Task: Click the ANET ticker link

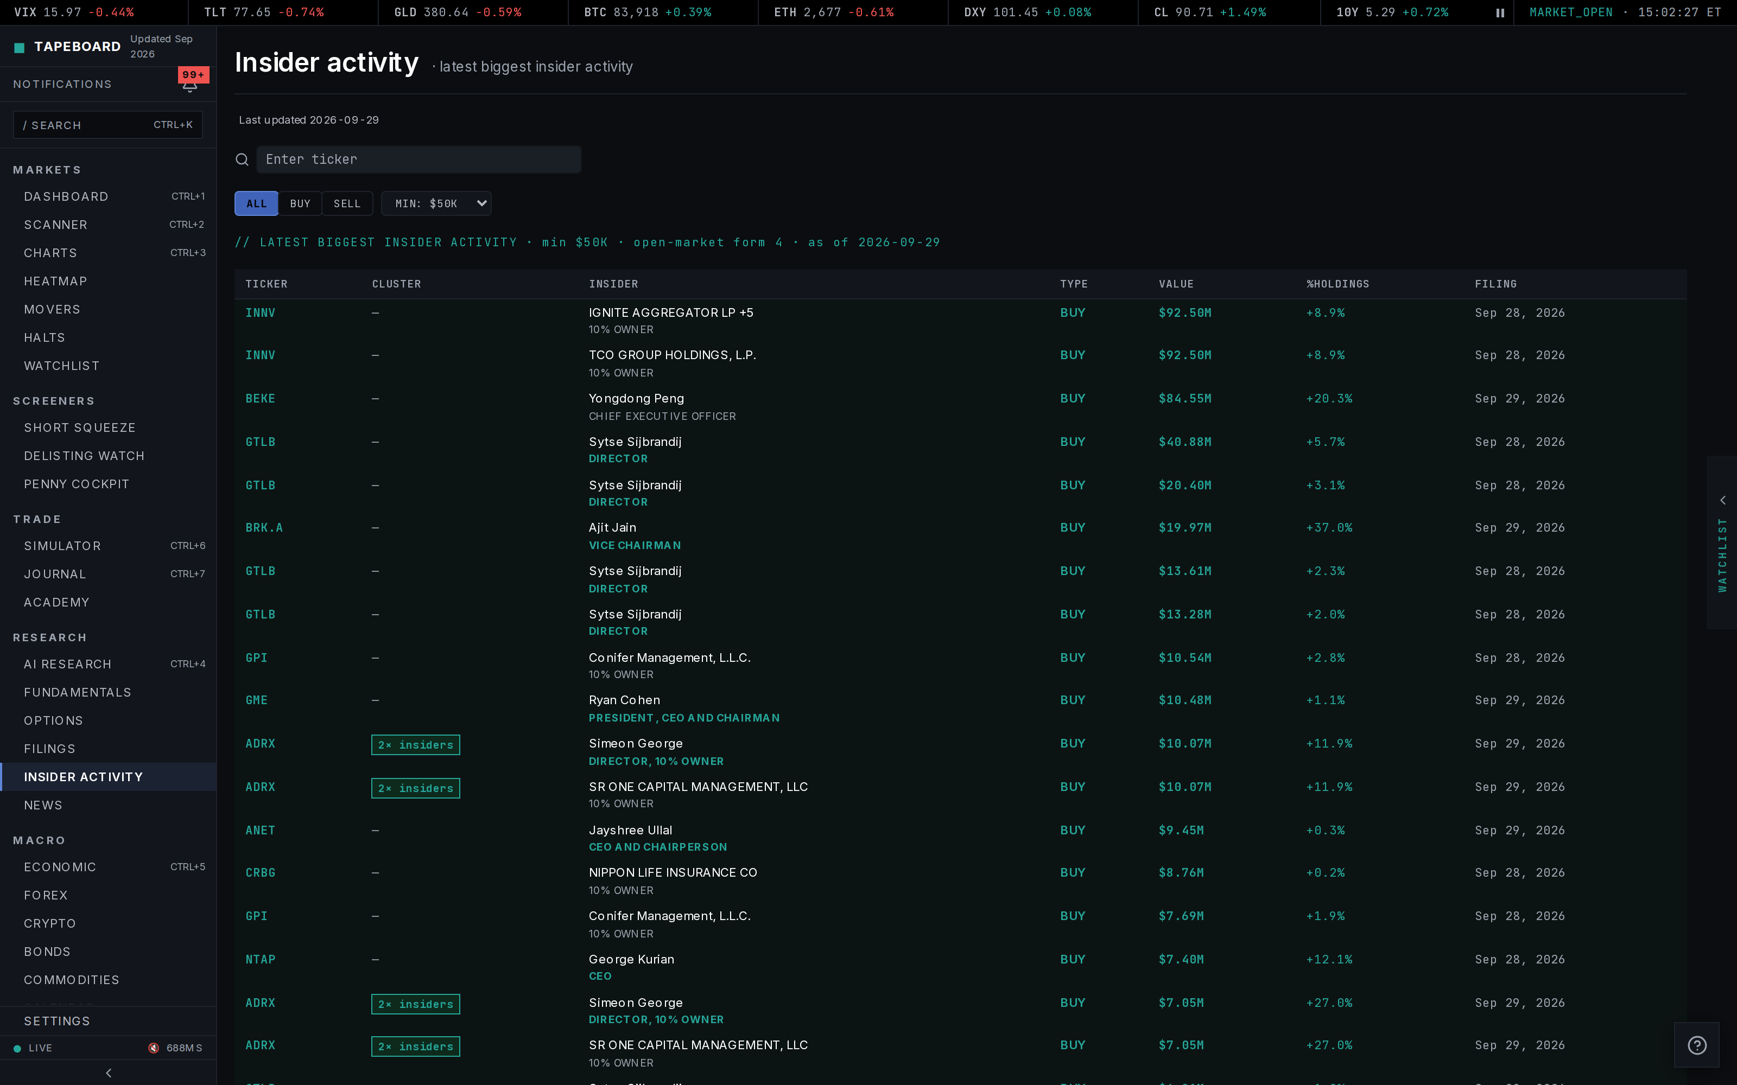Action: pyautogui.click(x=260, y=831)
